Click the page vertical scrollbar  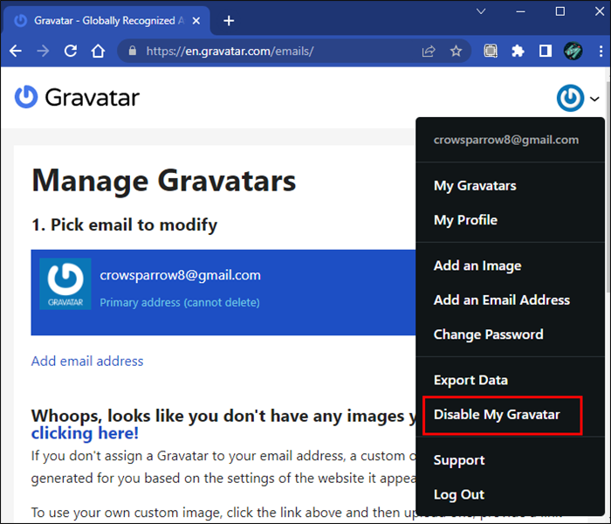click(608, 187)
